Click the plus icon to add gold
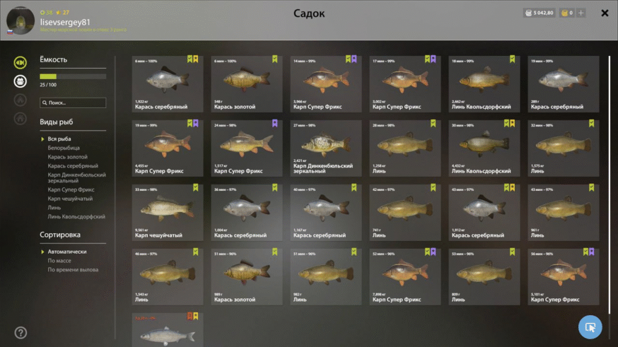The width and height of the screenshot is (618, 347). pyautogui.click(x=581, y=13)
